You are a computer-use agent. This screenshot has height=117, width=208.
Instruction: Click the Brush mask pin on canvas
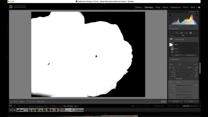pyautogui.click(x=49, y=64)
